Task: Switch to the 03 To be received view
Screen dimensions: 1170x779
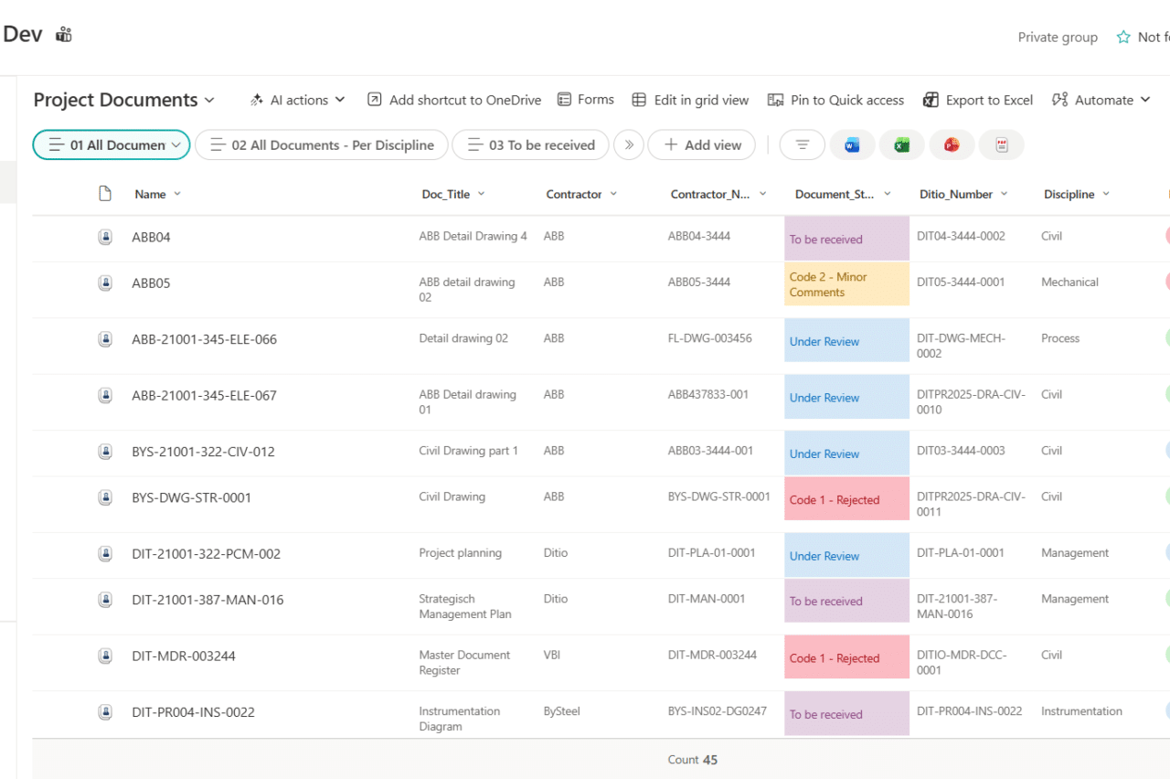Action: pos(530,144)
